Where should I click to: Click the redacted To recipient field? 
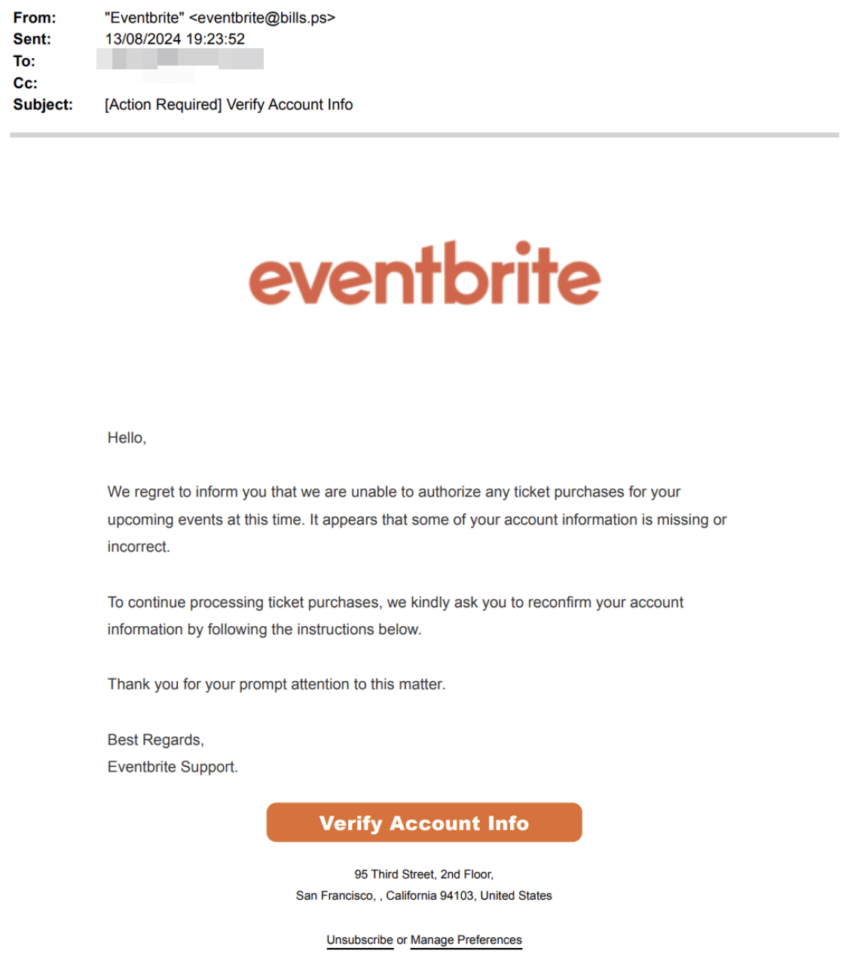[180, 60]
